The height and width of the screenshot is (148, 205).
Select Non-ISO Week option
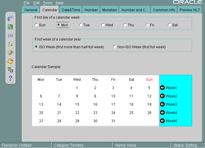click(115, 47)
